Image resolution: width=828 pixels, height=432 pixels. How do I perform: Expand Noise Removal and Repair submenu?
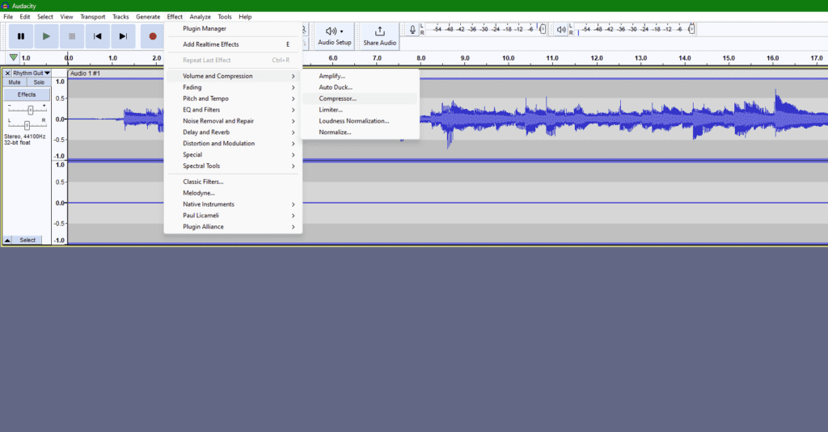233,121
